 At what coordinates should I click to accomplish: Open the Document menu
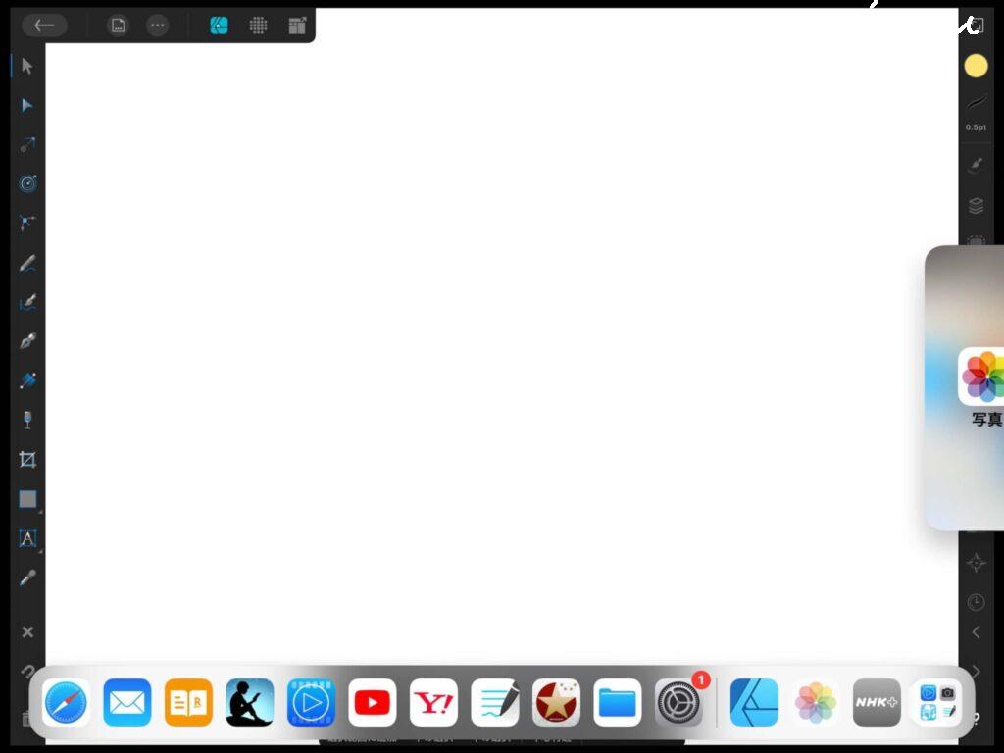point(118,25)
